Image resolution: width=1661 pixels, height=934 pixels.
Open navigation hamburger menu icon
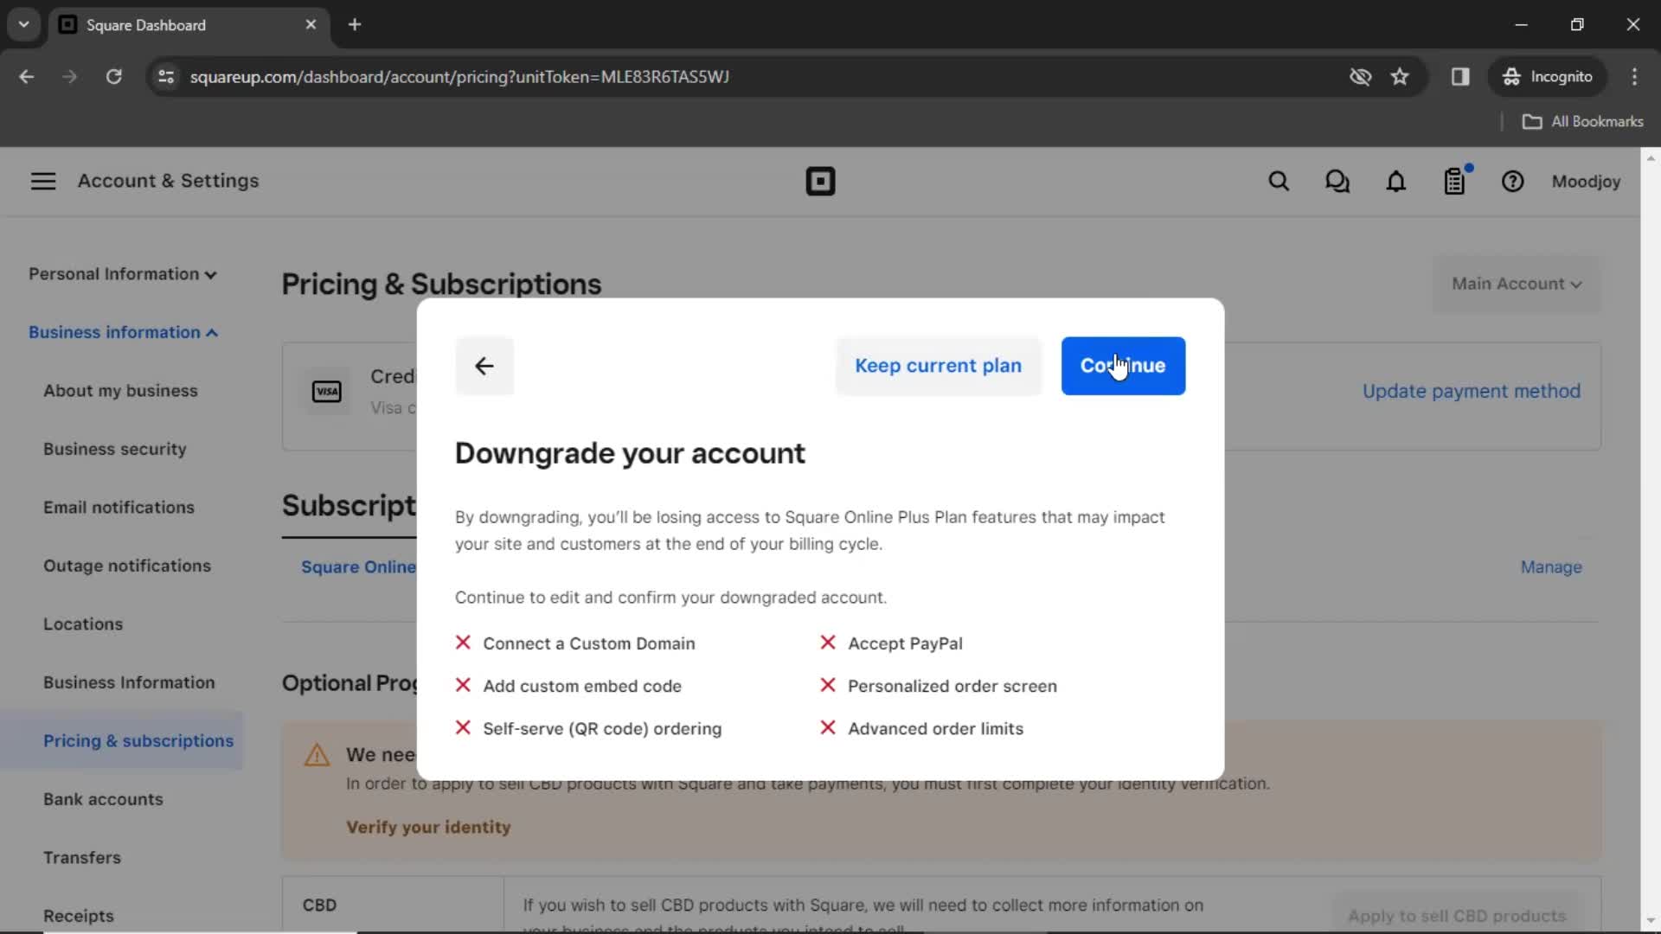pyautogui.click(x=42, y=180)
